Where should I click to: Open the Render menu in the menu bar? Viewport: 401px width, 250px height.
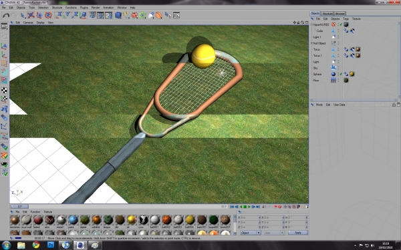[96, 7]
